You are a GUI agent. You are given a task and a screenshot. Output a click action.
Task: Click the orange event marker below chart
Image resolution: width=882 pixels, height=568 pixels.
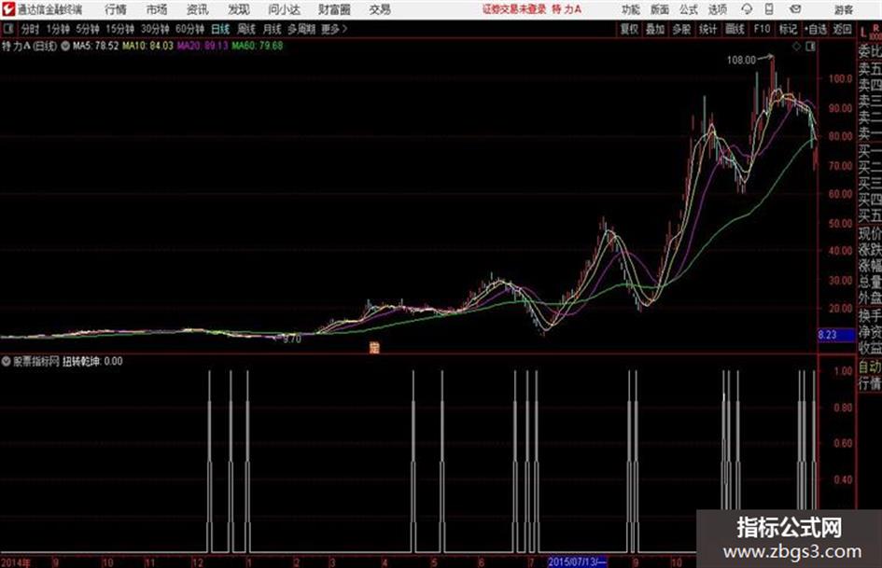[374, 348]
